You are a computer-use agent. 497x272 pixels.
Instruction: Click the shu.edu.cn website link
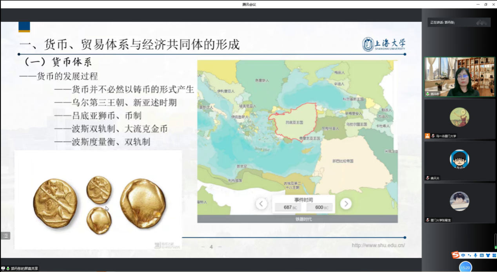(x=378, y=245)
